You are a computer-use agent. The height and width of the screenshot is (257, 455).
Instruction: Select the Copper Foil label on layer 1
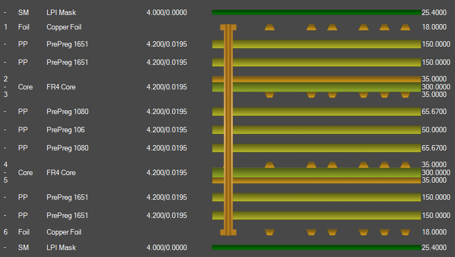point(64,27)
